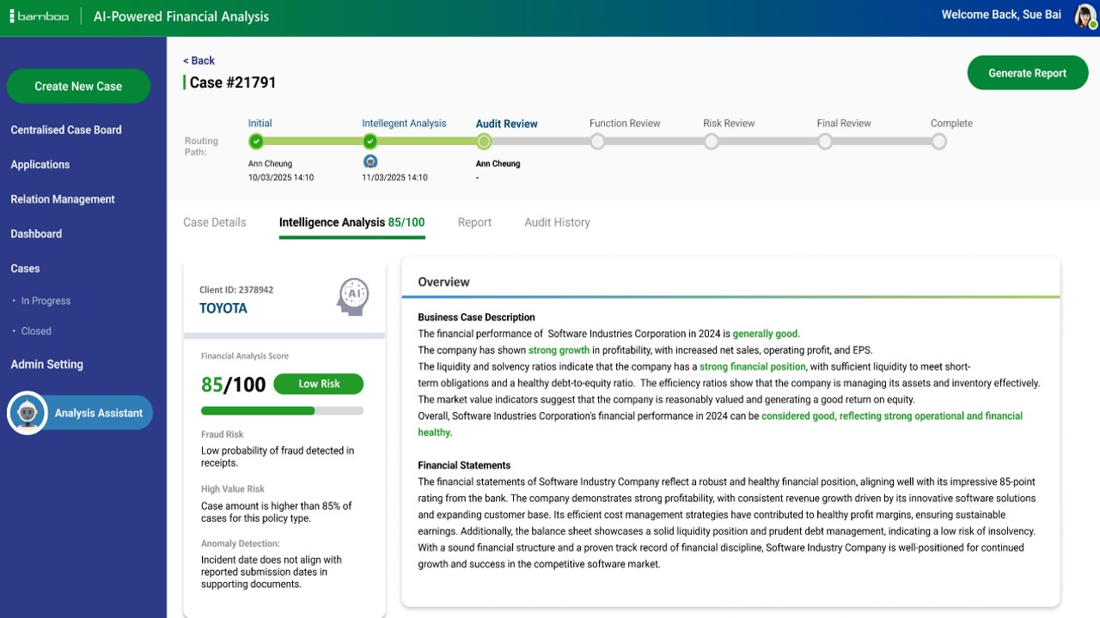This screenshot has width=1100, height=618.
Task: Click the Analysis Assistant robot icon
Action: pyautogui.click(x=27, y=413)
